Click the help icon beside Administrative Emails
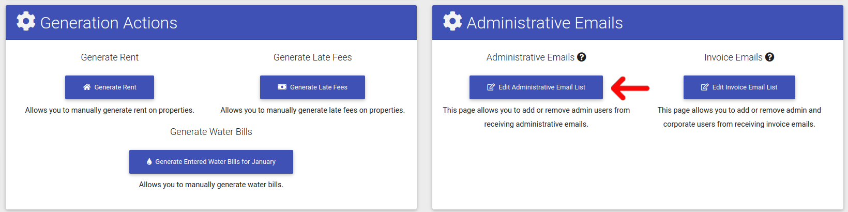 [582, 57]
